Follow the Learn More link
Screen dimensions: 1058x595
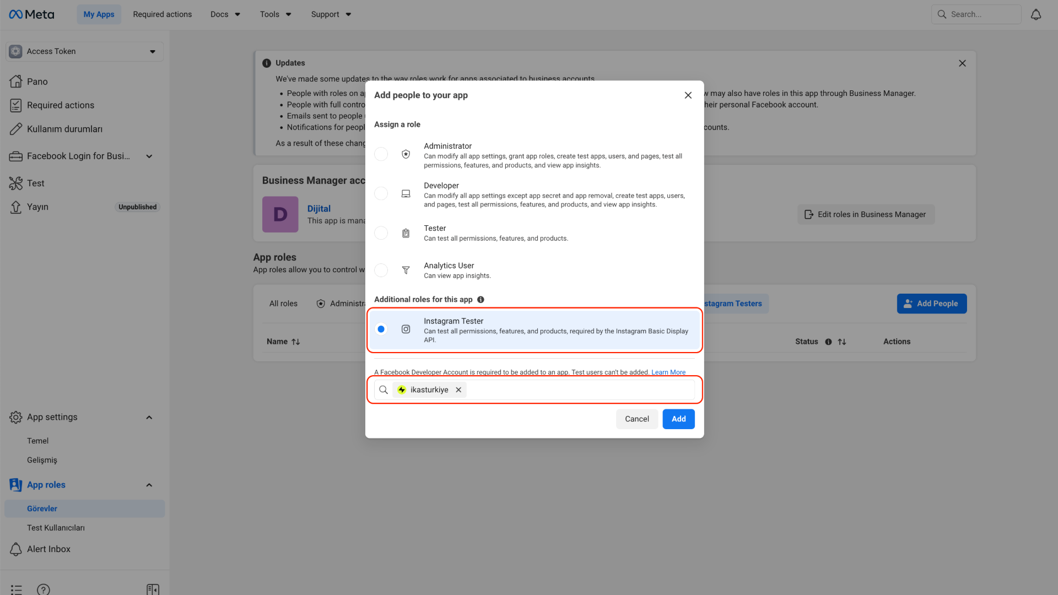click(668, 372)
